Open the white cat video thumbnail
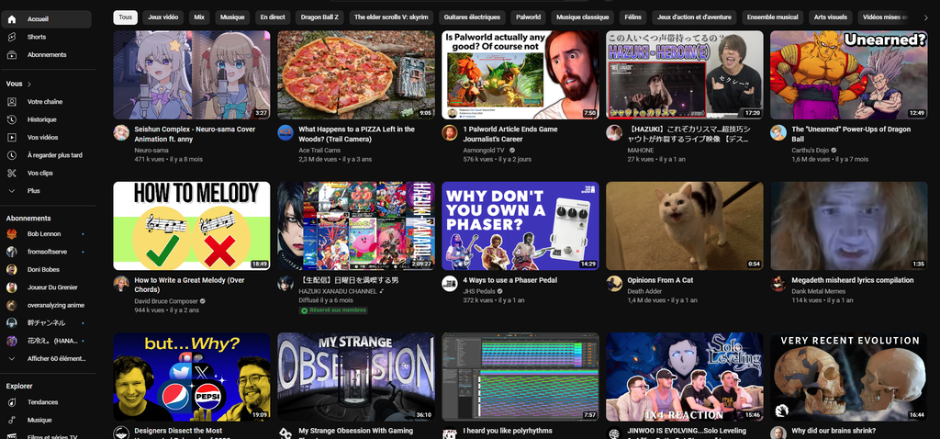 tap(685, 226)
